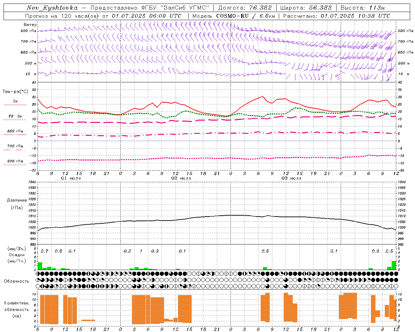Click 'Рассчитано: 01.07.2025 10:38 UTC' text

(x=337, y=16)
